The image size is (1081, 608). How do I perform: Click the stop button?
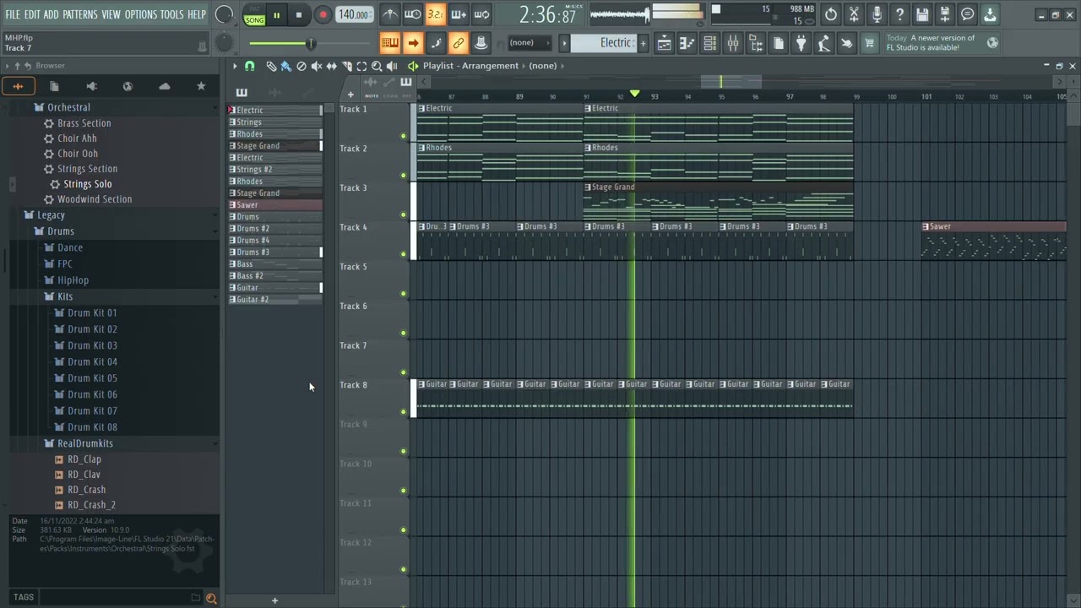coord(299,15)
